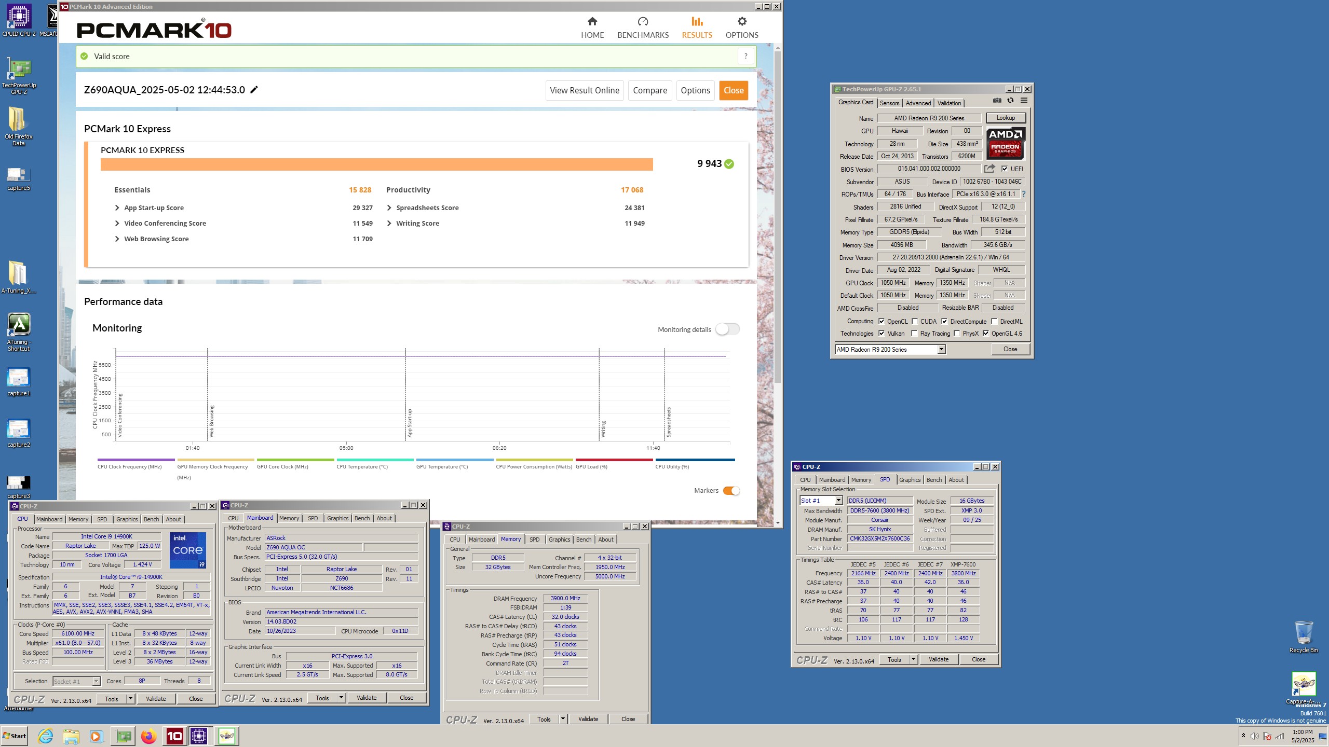Click the GPU Load legend color bar
Screen dimensions: 1329x747
coord(614,460)
